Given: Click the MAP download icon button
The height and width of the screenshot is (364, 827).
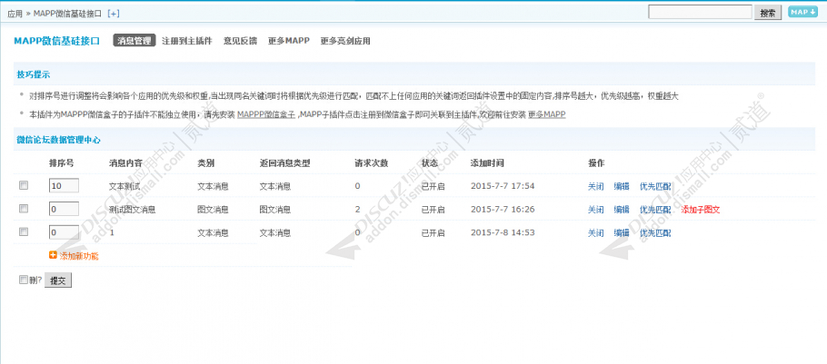Looking at the screenshot, I should coord(802,12).
